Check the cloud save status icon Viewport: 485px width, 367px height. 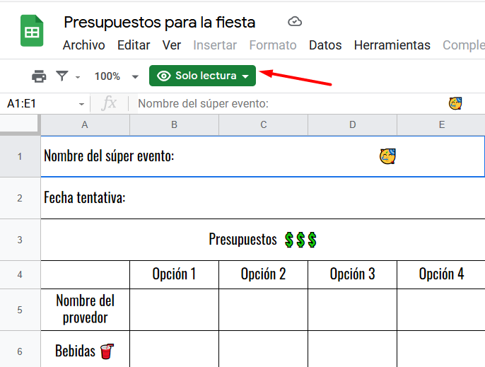point(295,22)
